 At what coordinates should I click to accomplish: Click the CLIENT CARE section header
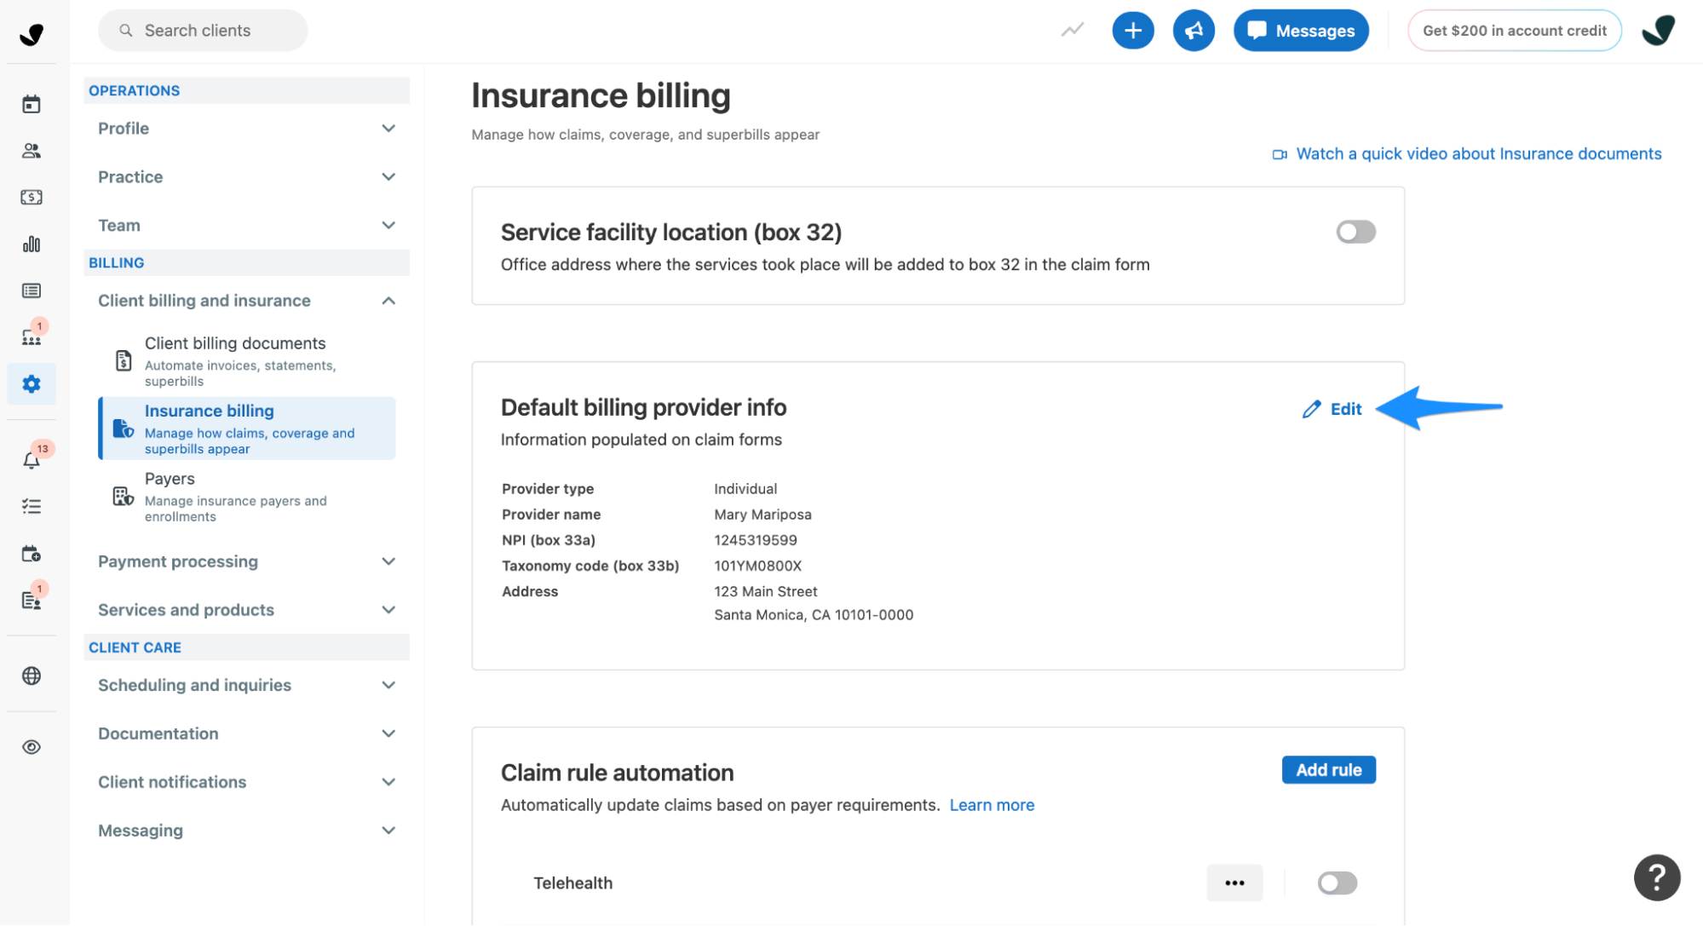[246, 647]
